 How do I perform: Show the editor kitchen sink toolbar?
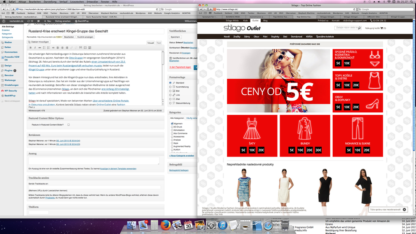click(90, 48)
